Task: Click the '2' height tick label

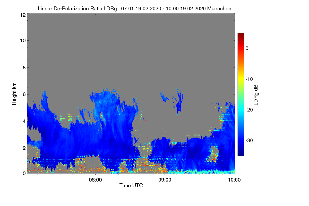Action: (x=24, y=148)
